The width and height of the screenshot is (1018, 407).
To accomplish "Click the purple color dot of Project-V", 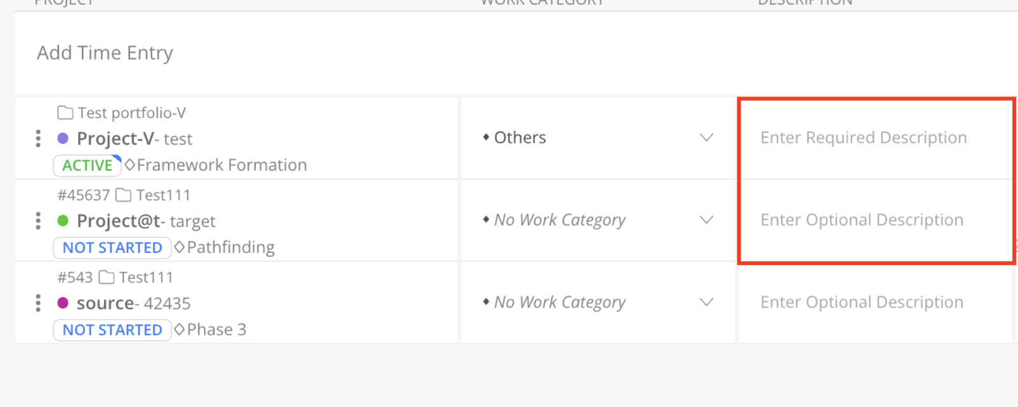I will pyautogui.click(x=63, y=138).
